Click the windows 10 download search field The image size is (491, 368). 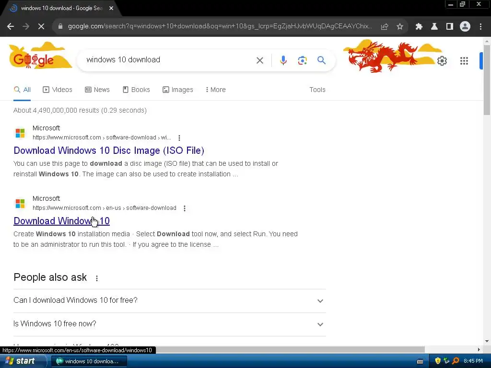click(x=169, y=60)
